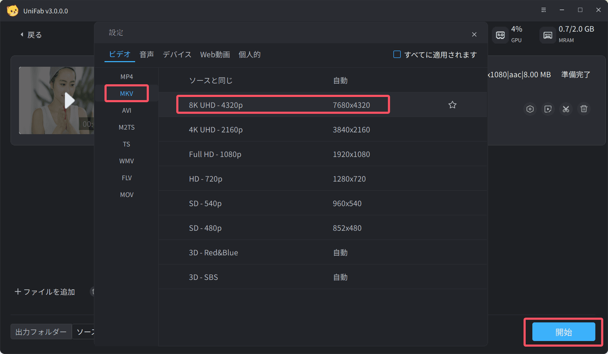Enable すべてに適用されます checkbox

click(x=397, y=54)
